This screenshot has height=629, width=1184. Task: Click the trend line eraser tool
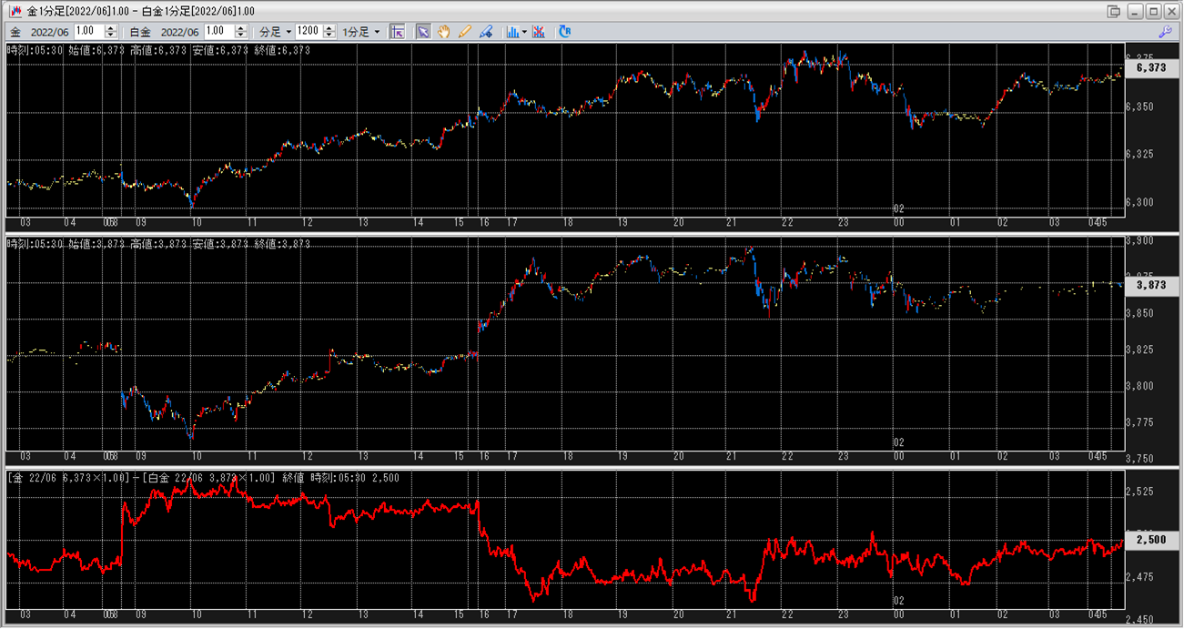click(x=486, y=32)
